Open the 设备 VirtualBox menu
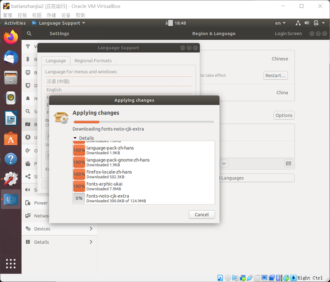This screenshot has height=282, width=330. coord(66,15)
